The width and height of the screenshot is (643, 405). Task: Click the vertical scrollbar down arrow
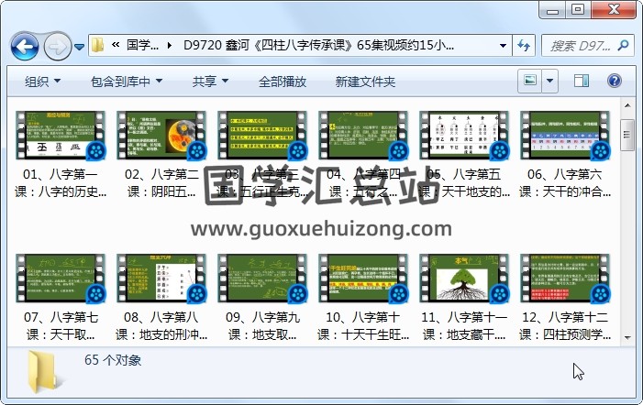pos(627,340)
